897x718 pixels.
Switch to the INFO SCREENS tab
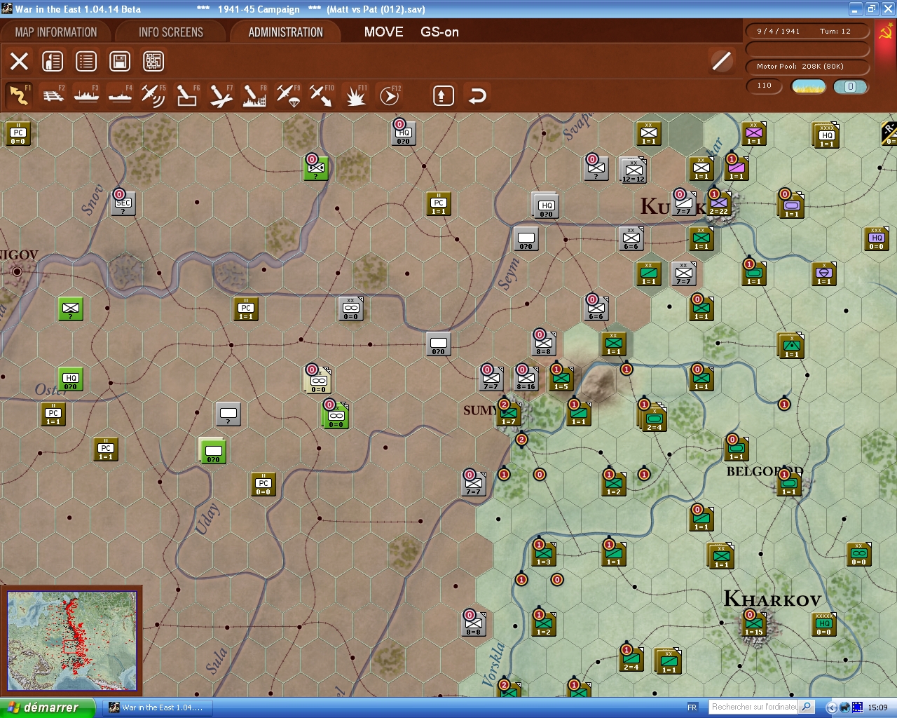[x=171, y=32]
